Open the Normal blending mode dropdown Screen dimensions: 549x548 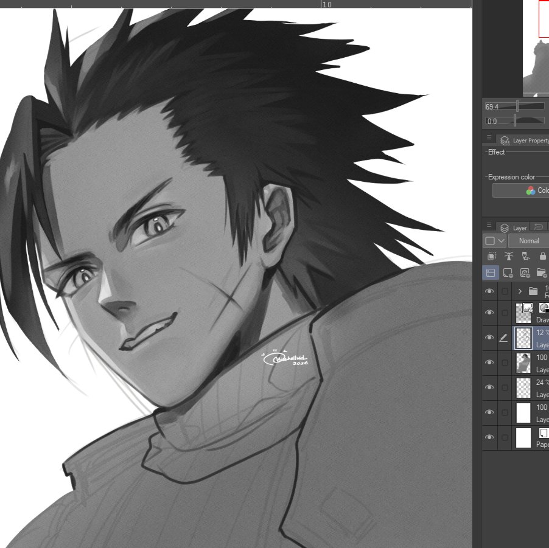click(529, 241)
